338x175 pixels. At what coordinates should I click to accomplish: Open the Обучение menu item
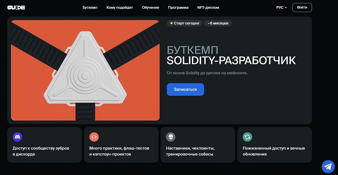(x=150, y=7)
